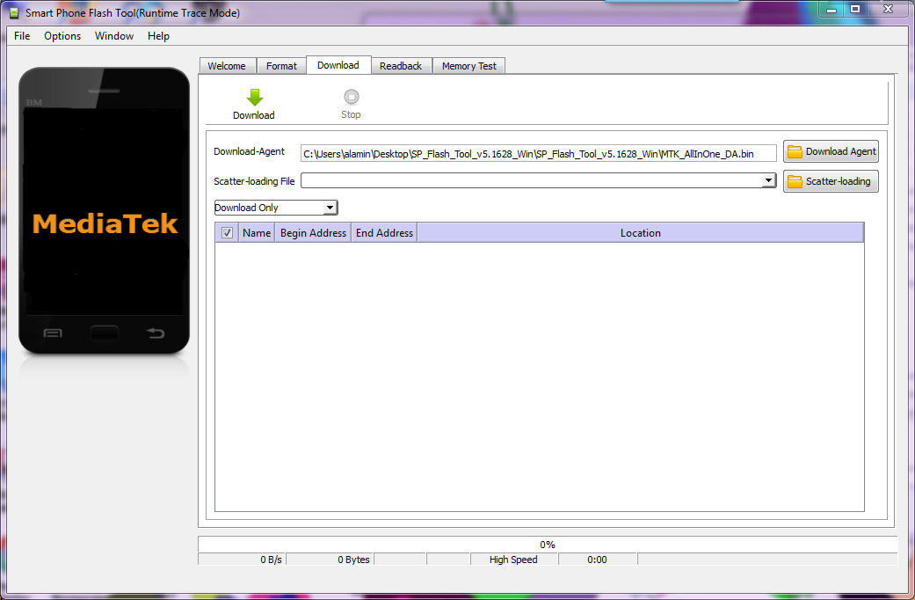
Task: Click the phone's home key icon
Action: (105, 333)
